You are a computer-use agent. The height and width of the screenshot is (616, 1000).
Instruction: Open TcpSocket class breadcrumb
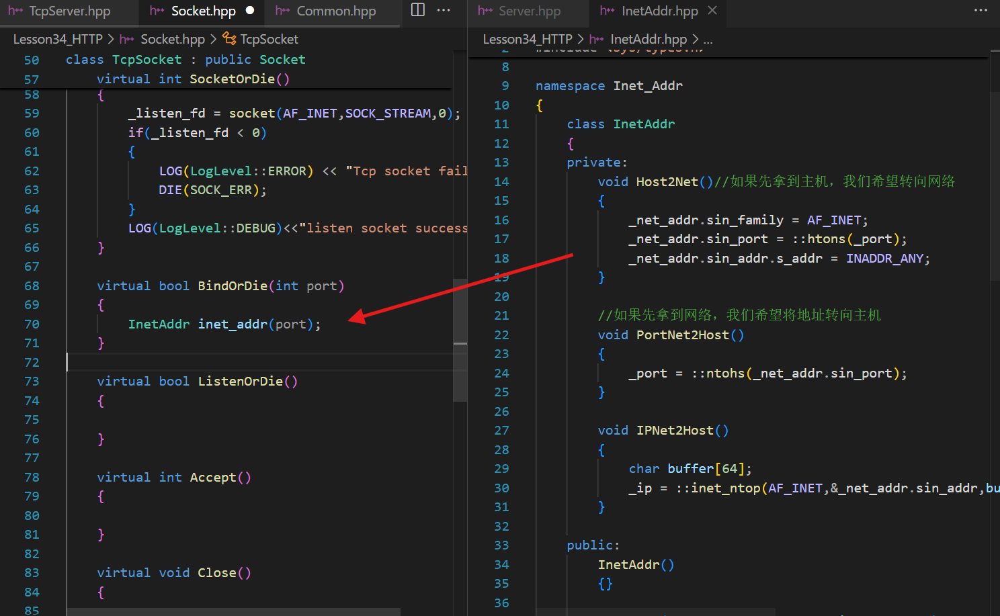[269, 39]
